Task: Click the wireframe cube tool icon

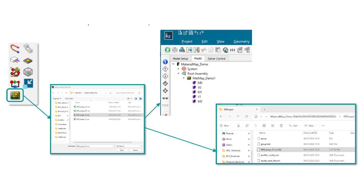Action: [28, 72]
